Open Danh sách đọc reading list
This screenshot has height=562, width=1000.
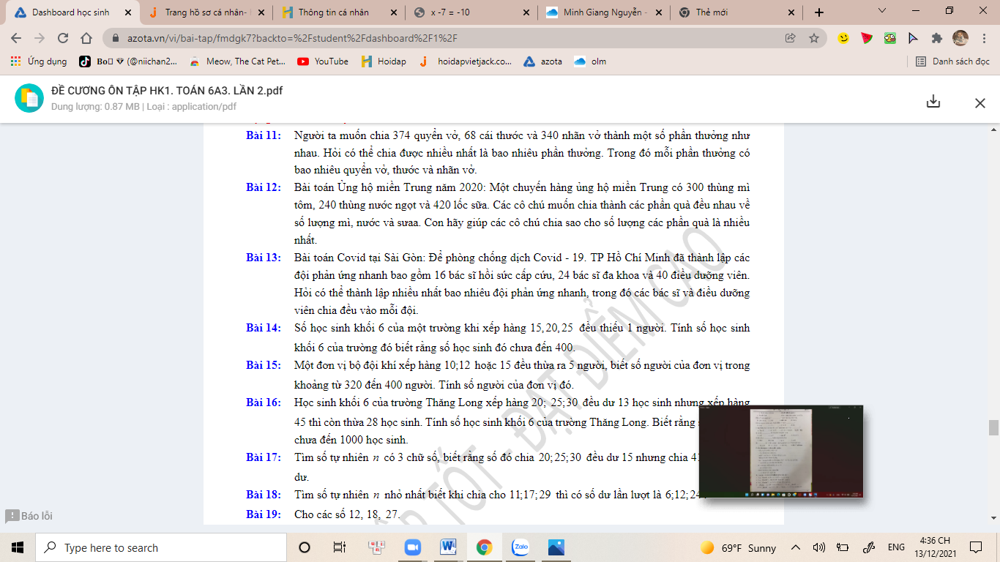tap(952, 61)
